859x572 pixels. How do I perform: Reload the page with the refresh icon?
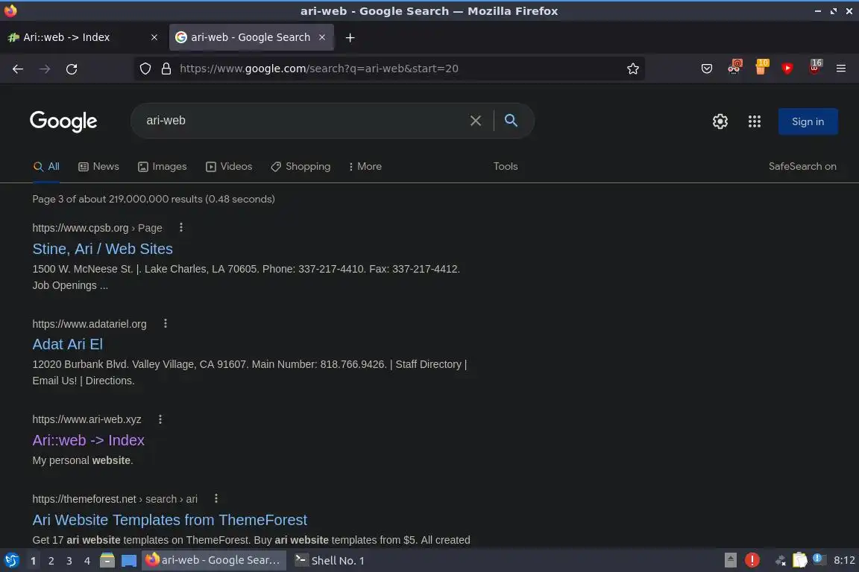coord(72,69)
